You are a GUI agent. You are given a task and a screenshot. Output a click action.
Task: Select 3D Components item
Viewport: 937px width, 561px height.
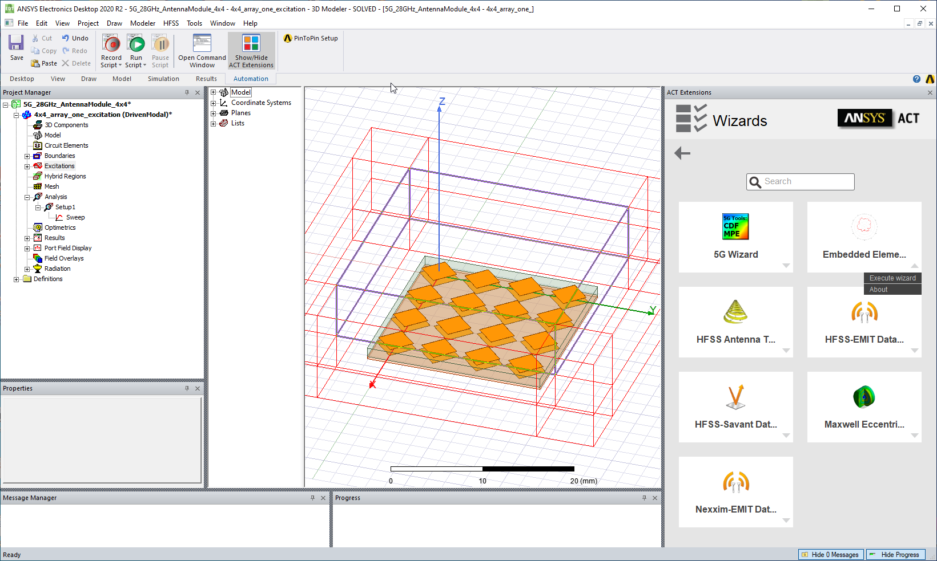(66, 125)
